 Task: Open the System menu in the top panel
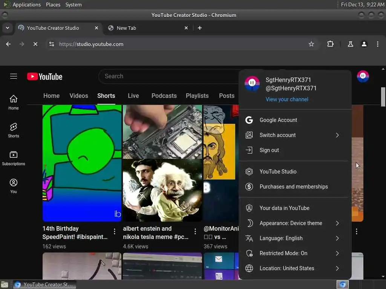pos(74,5)
